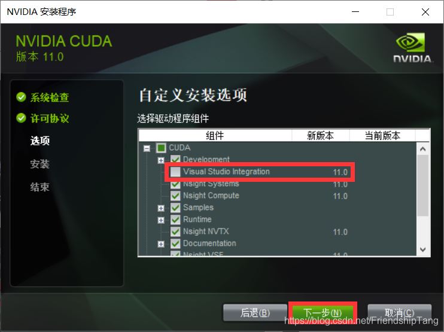Select the 选项 step in sidebar

[40, 141]
